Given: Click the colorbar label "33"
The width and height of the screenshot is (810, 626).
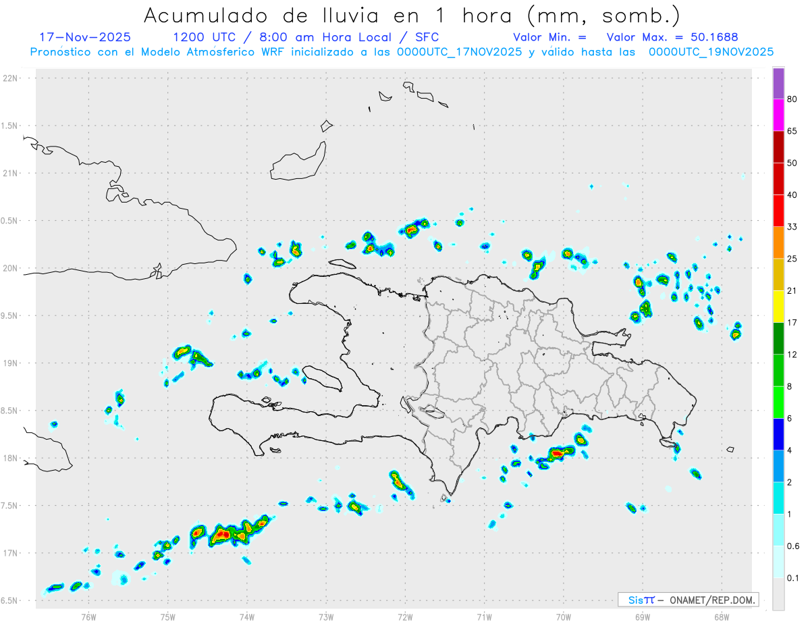Looking at the screenshot, I should [792, 227].
